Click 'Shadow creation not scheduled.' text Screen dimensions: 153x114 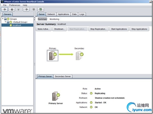[110, 98]
